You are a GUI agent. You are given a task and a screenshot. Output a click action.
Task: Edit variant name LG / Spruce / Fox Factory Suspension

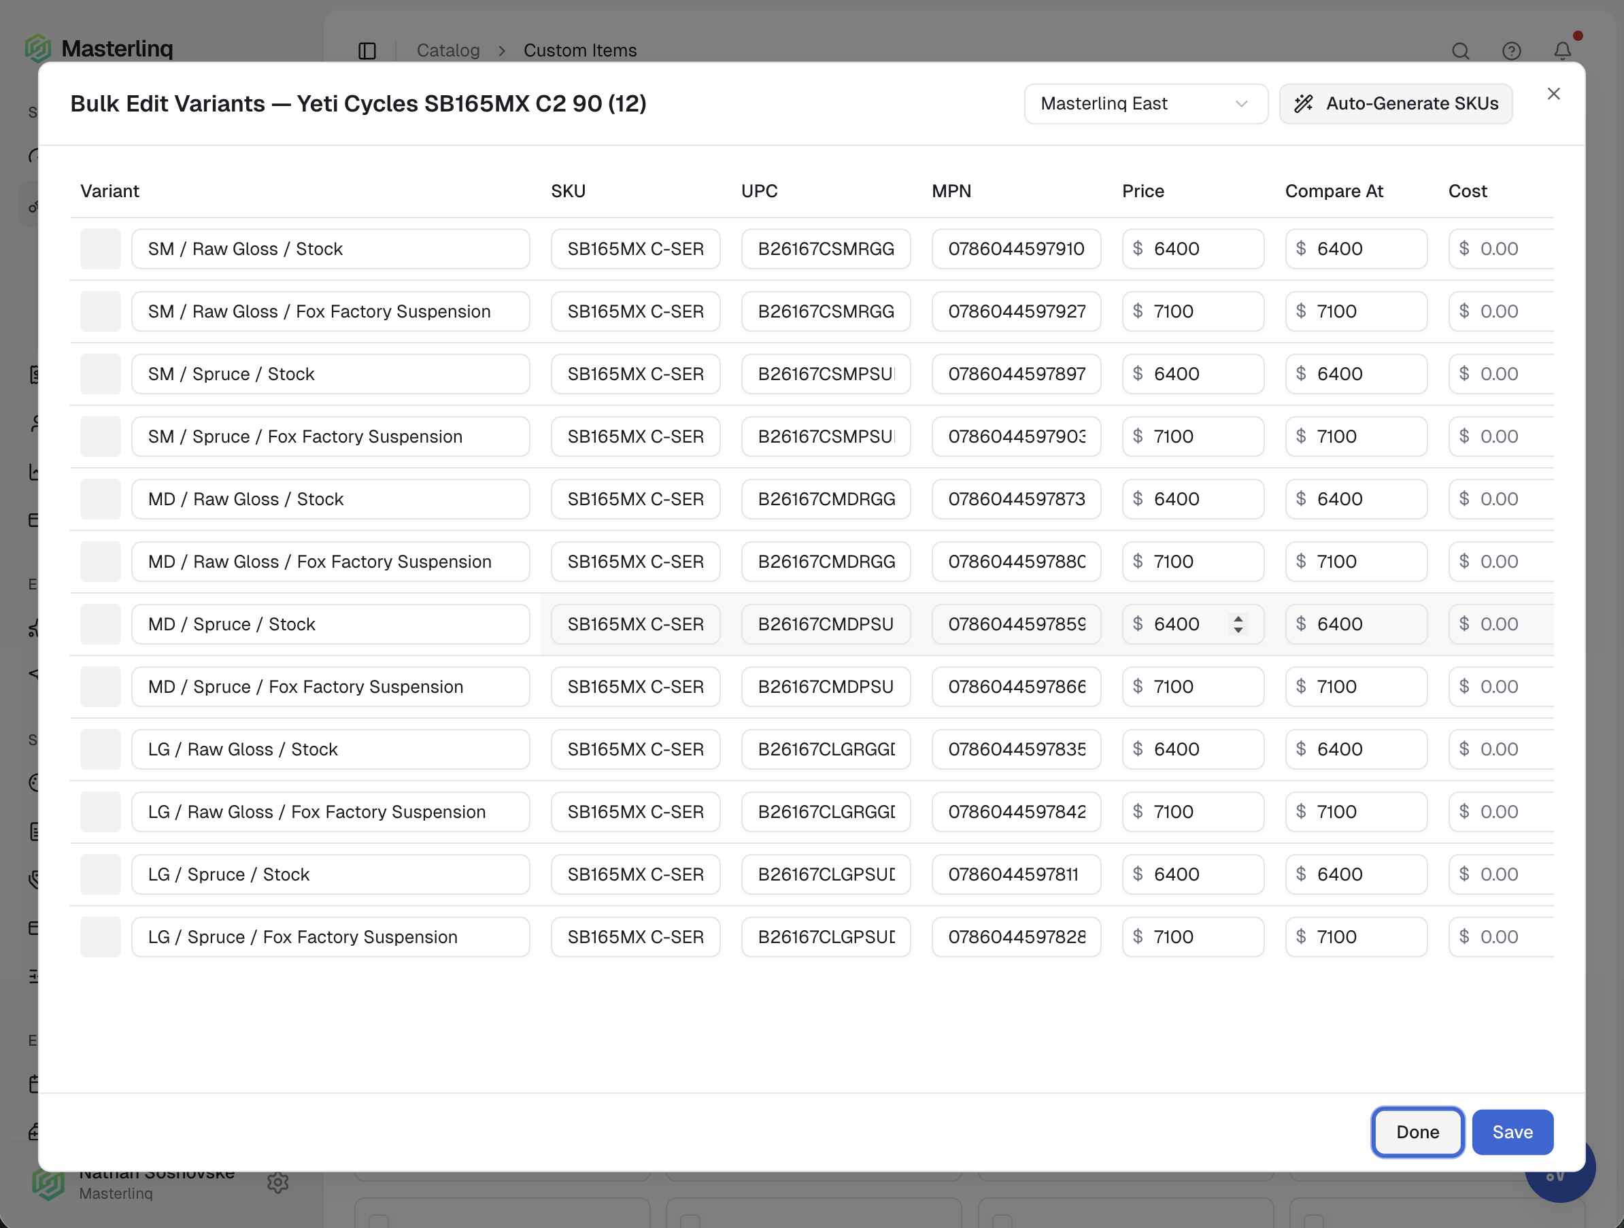pyautogui.click(x=331, y=936)
